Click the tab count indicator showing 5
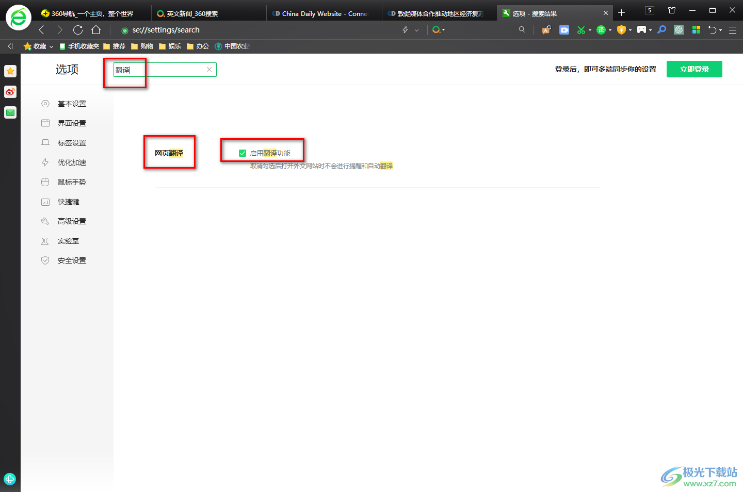Screen dimensions: 743x492 click(650, 10)
